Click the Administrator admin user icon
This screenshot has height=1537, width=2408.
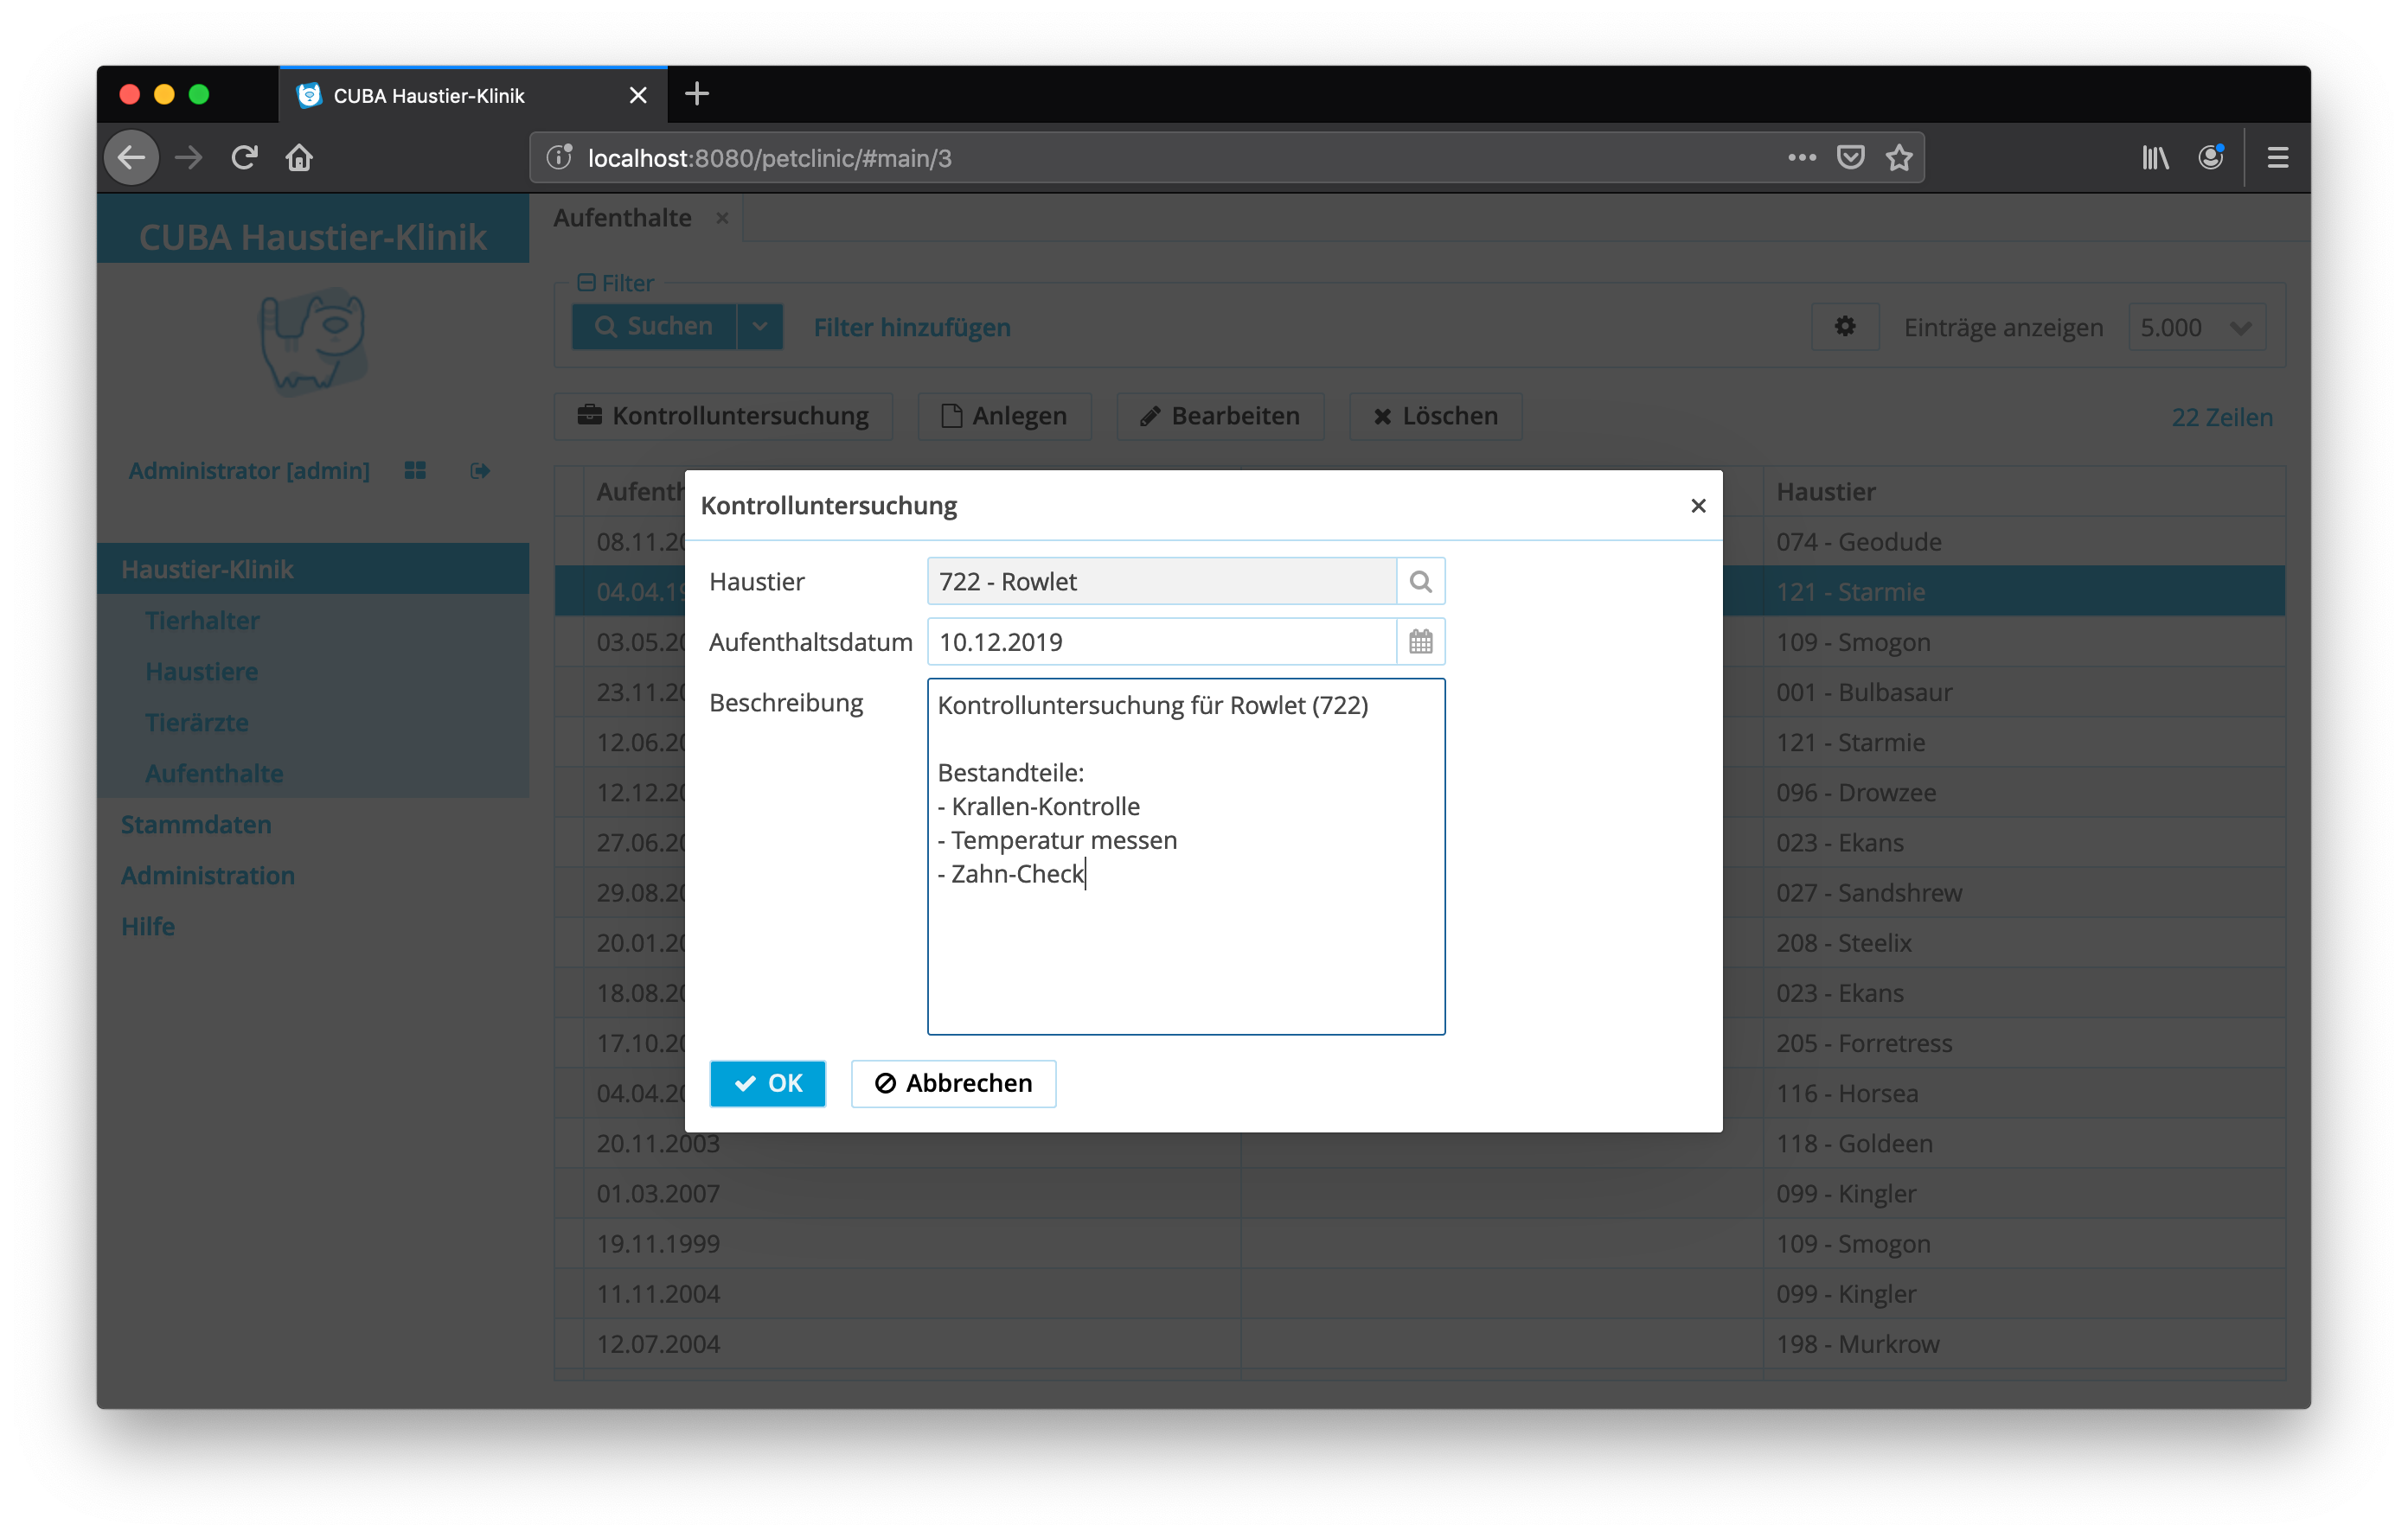point(414,470)
